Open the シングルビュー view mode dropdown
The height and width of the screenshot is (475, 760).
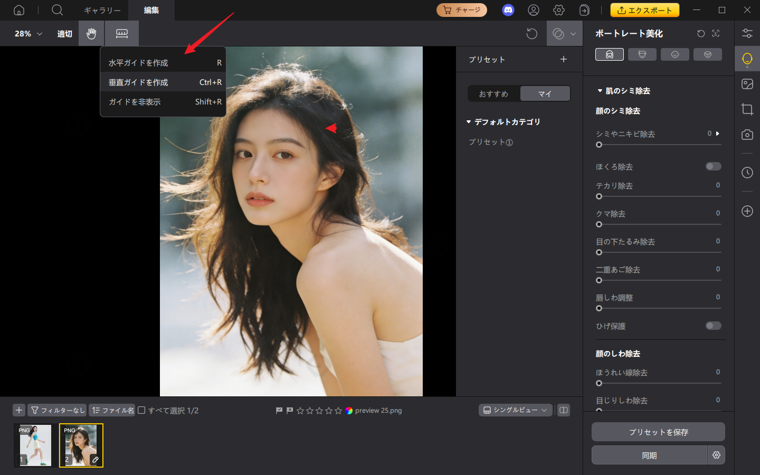tap(515, 410)
